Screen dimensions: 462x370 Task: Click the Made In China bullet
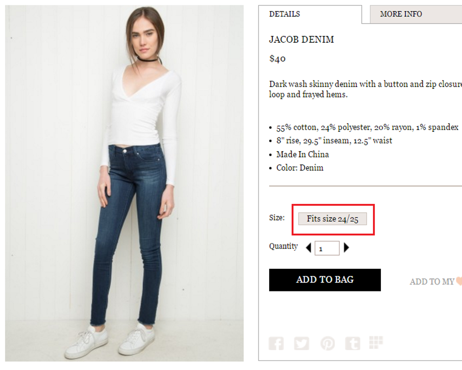pos(303,154)
